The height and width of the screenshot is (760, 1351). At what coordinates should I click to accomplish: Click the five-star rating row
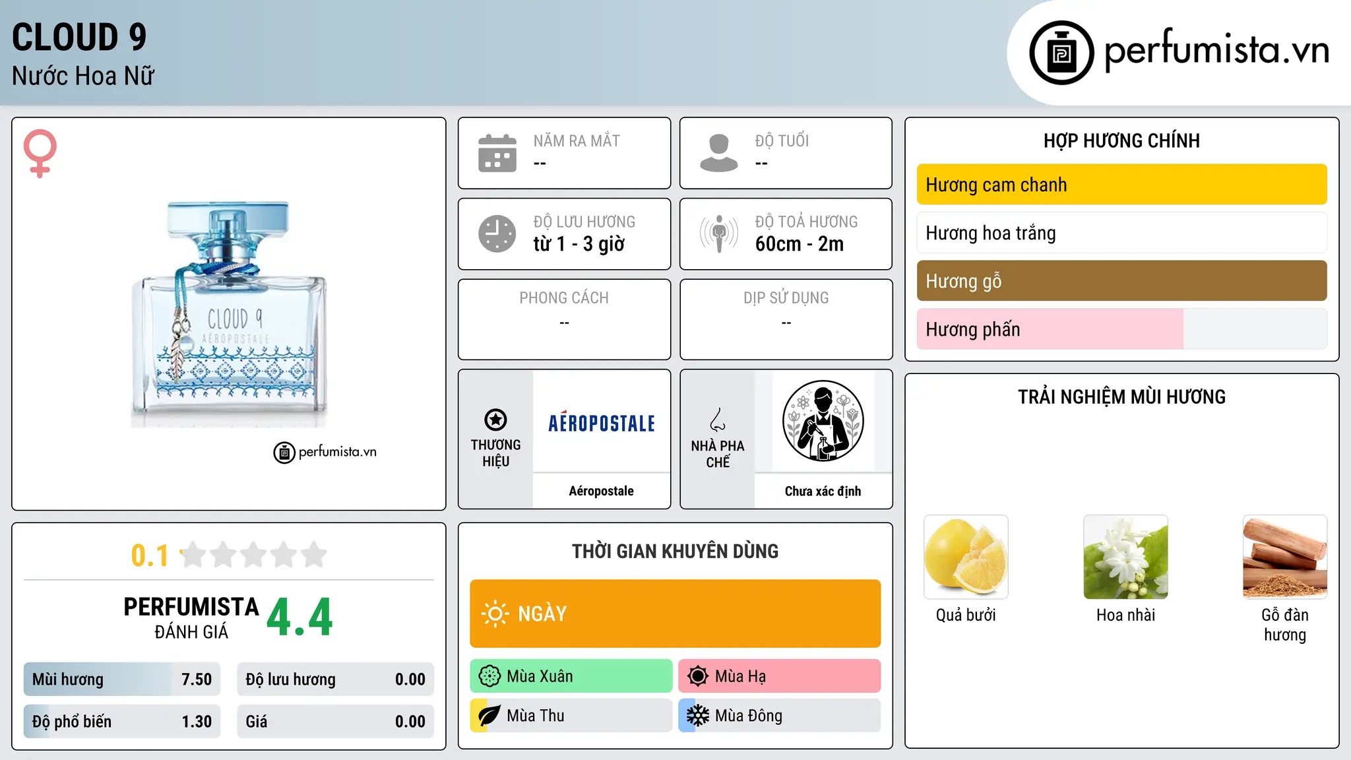254,555
